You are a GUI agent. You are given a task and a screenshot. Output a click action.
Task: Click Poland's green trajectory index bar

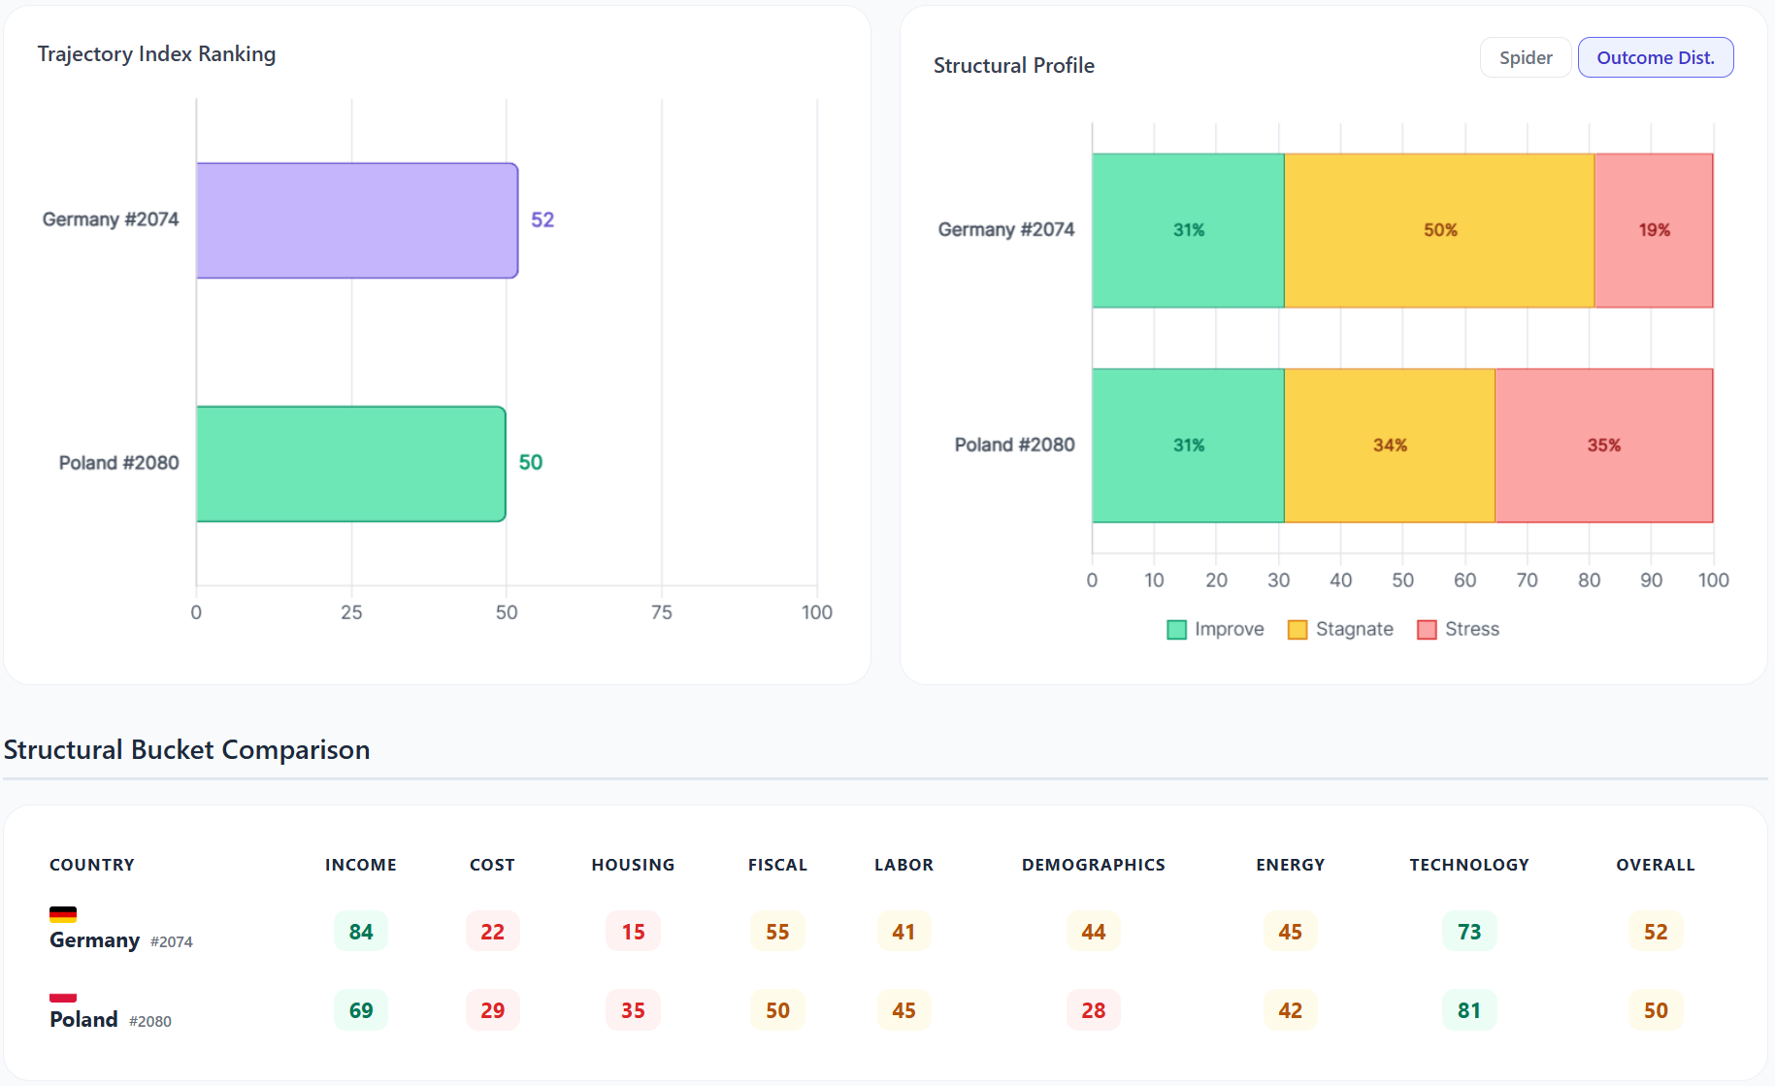pos(350,464)
